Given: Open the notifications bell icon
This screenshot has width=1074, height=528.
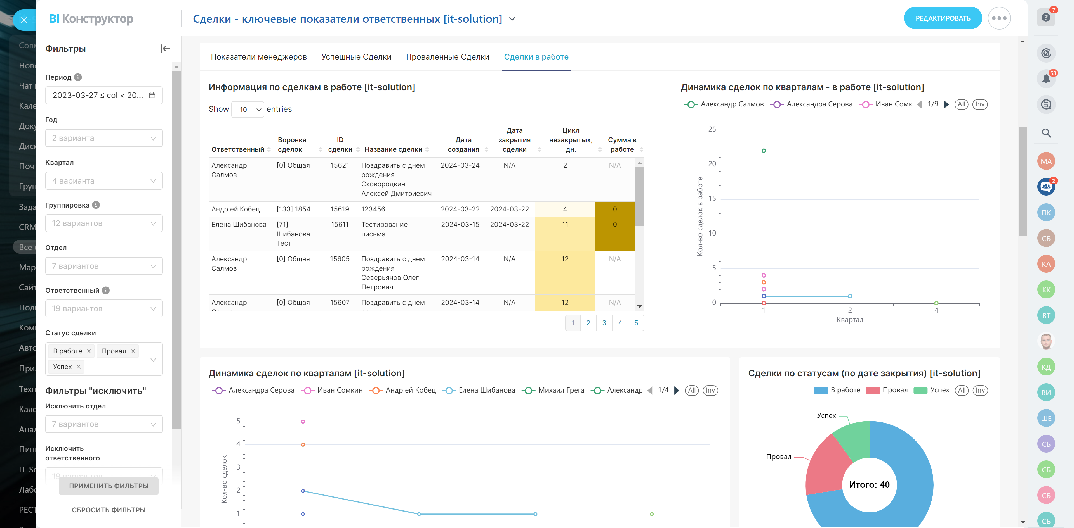Looking at the screenshot, I should point(1046,79).
